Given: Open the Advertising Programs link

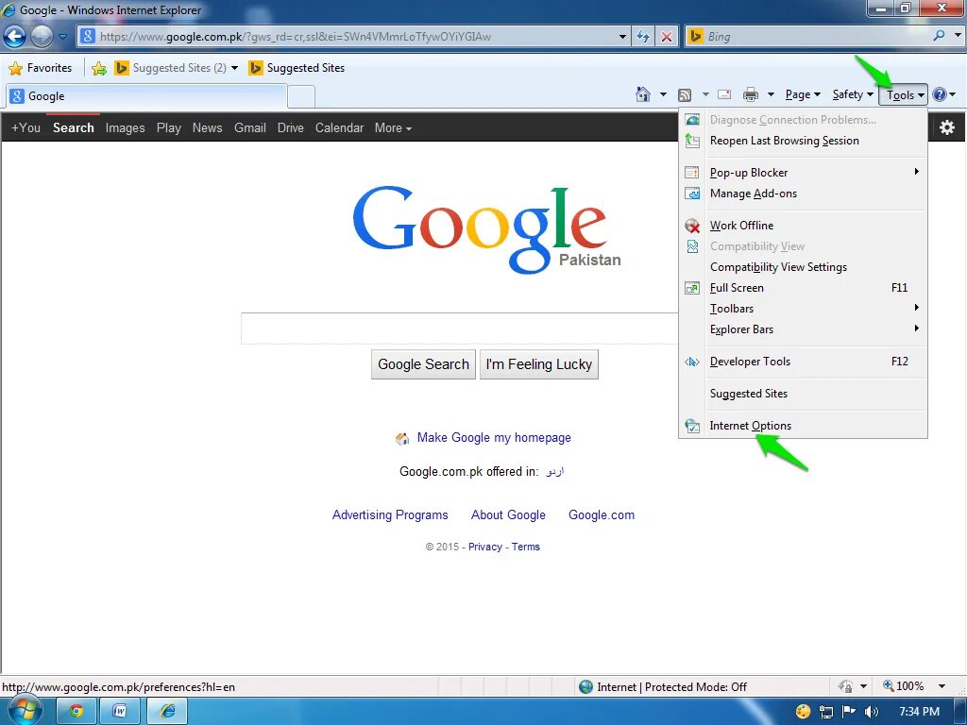Looking at the screenshot, I should 390,515.
